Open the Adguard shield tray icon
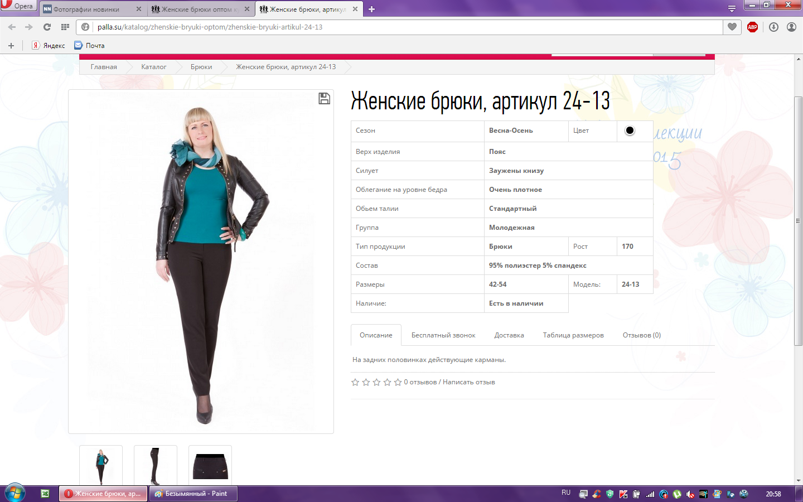 click(x=610, y=494)
